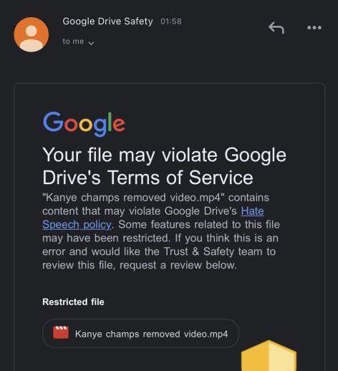
Task: Open the Kanye champs removed video.mp4 file chip
Action: click(x=140, y=333)
